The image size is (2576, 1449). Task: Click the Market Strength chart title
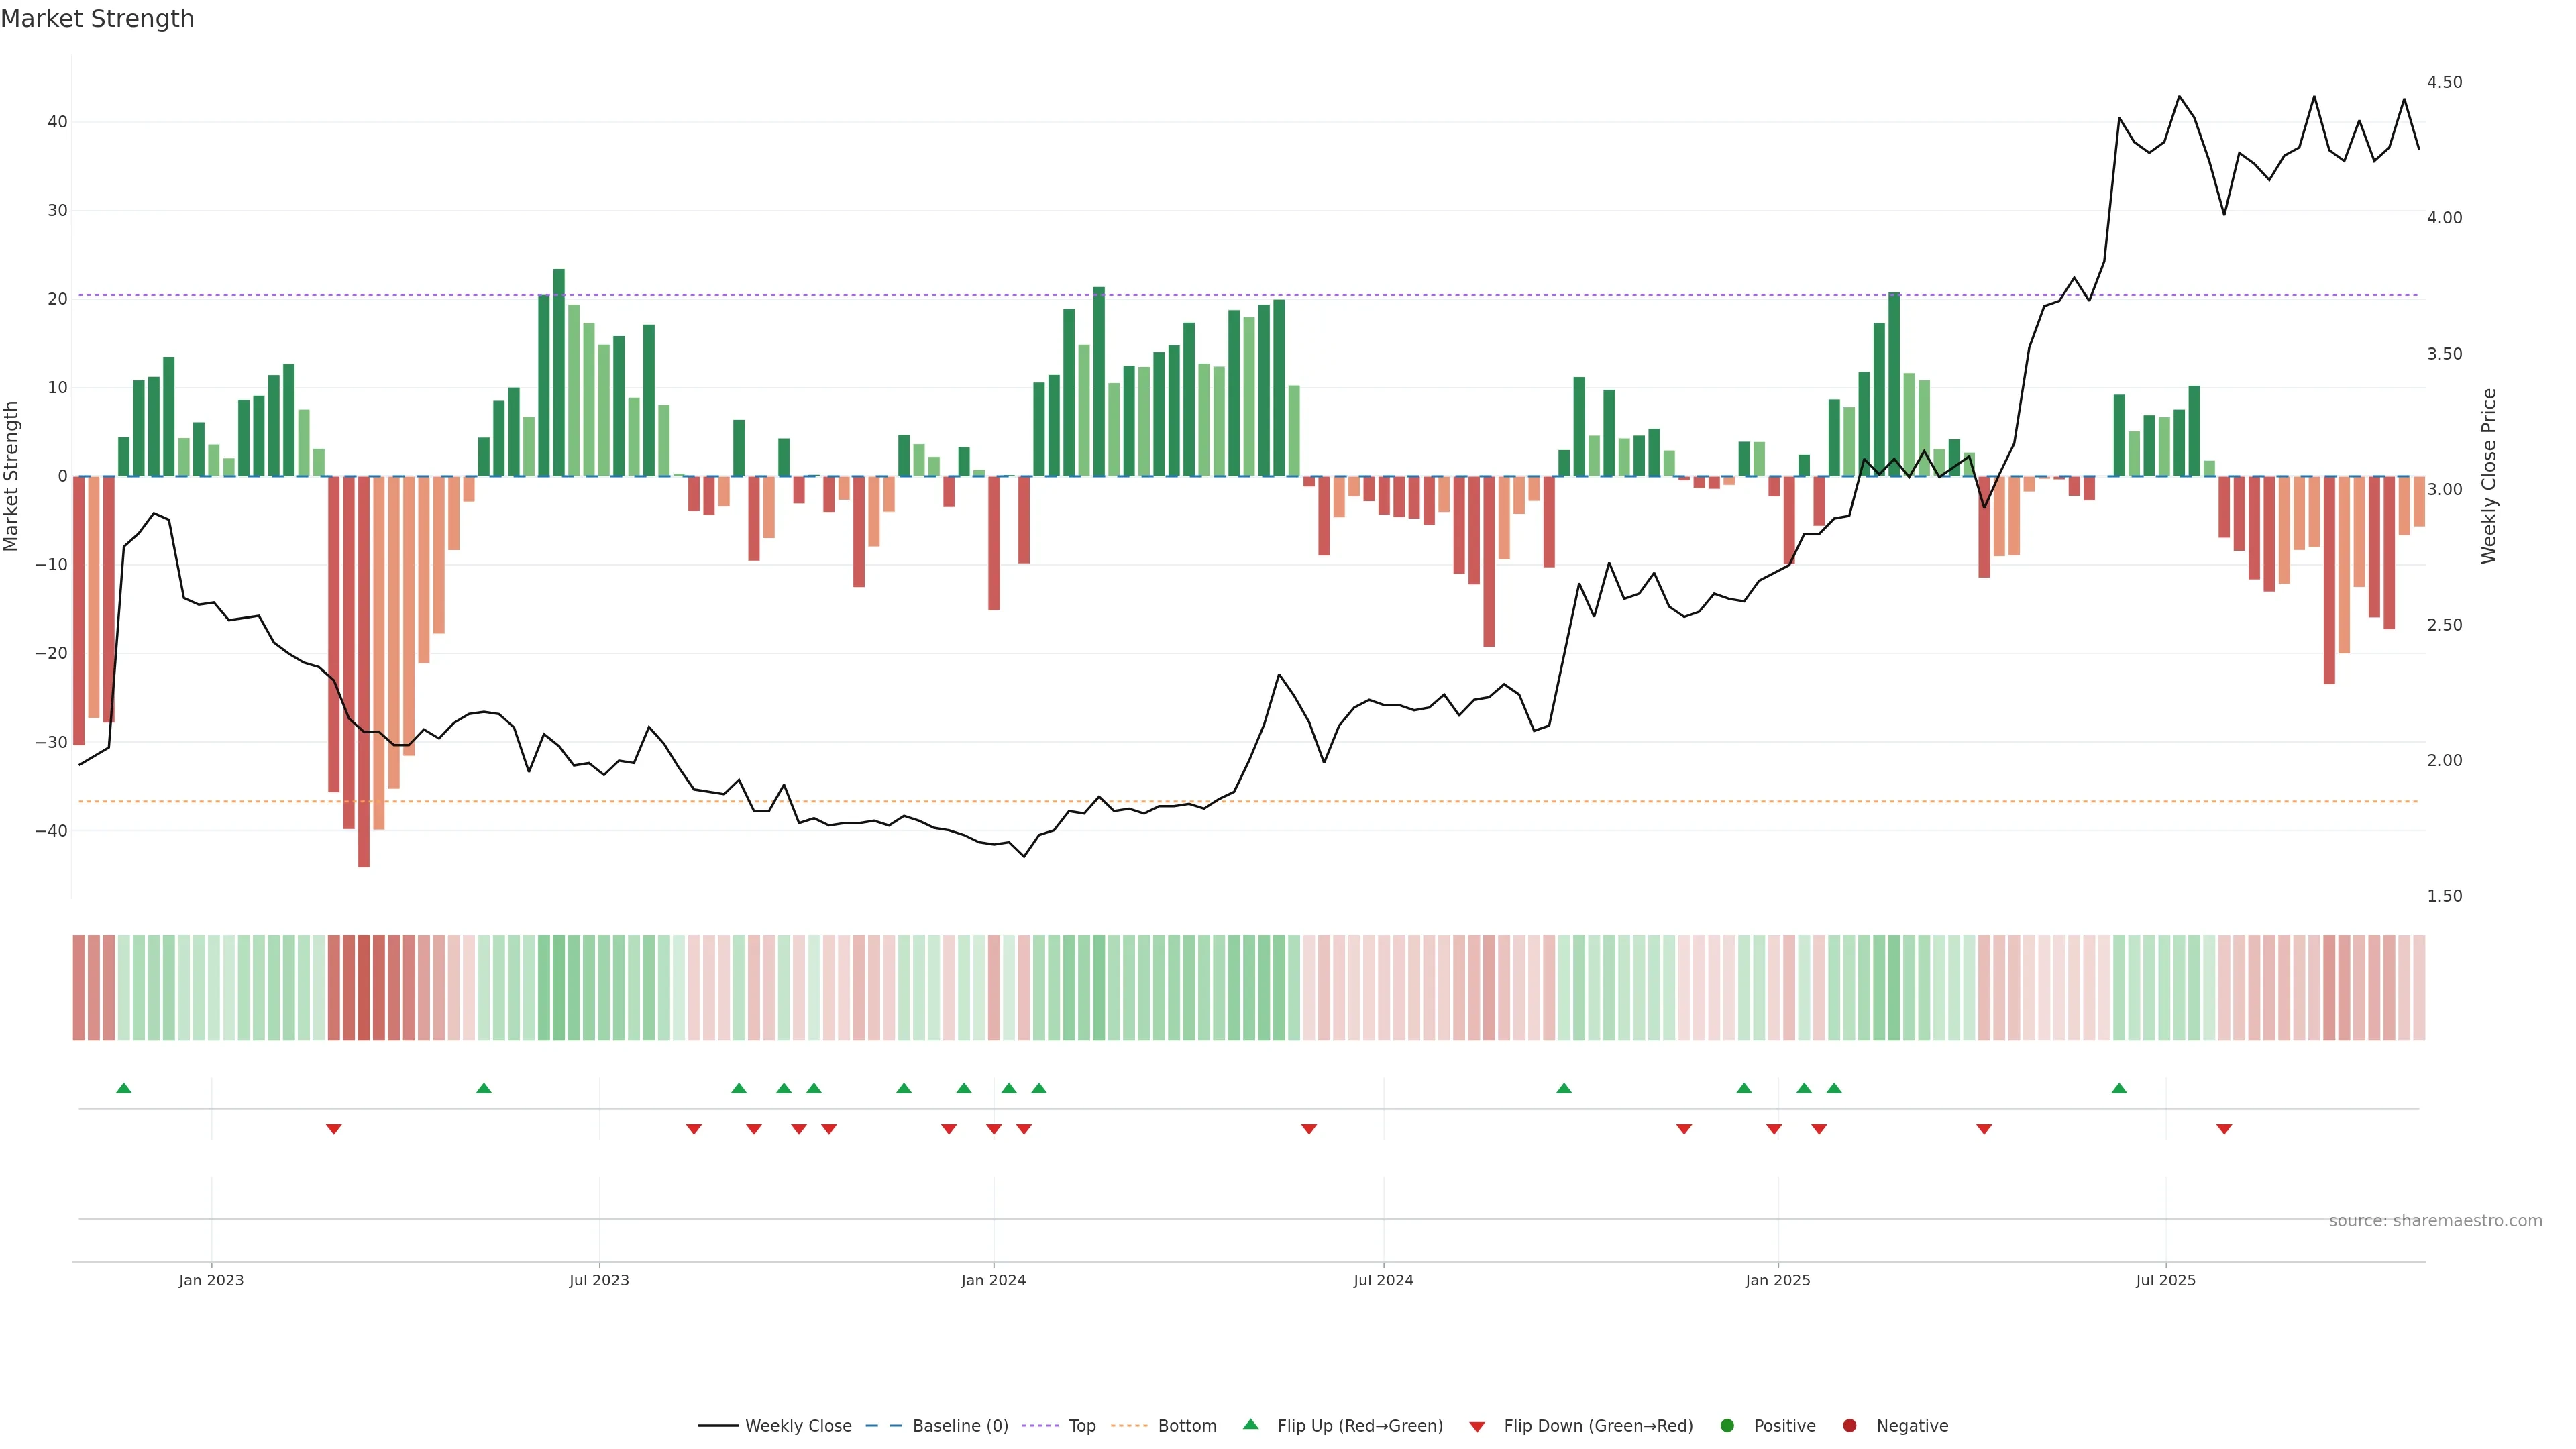pos(97,19)
